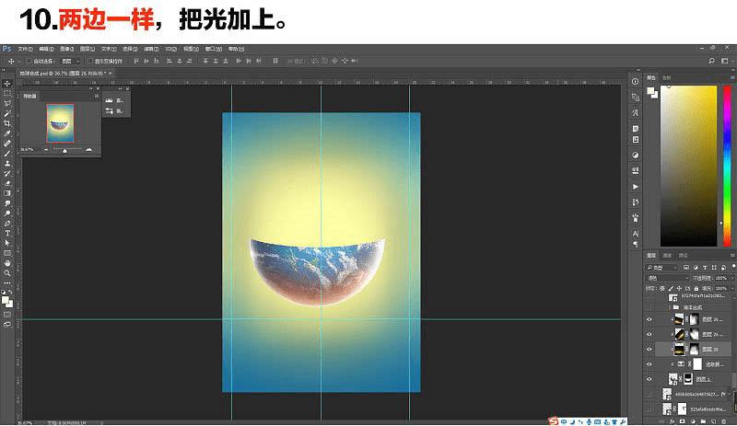This screenshot has height=426, width=737.
Task: Open the Color panel flyout menu
Action: coord(732,77)
